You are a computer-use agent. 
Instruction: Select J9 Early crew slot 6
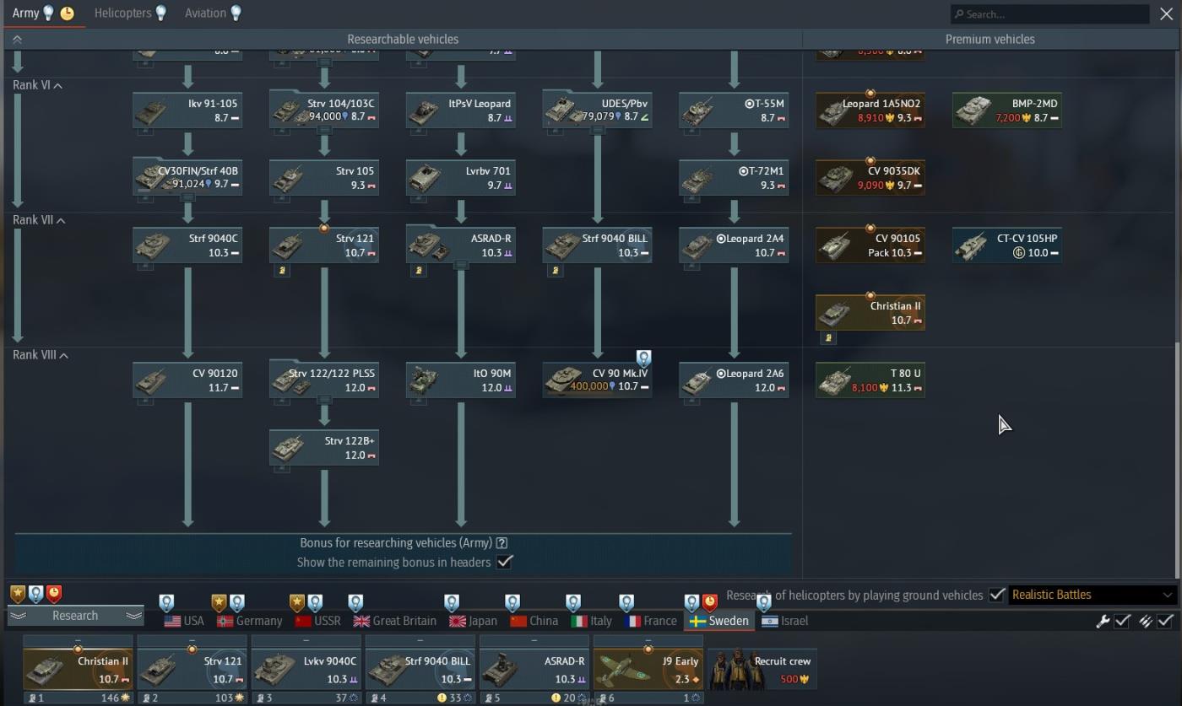point(648,670)
